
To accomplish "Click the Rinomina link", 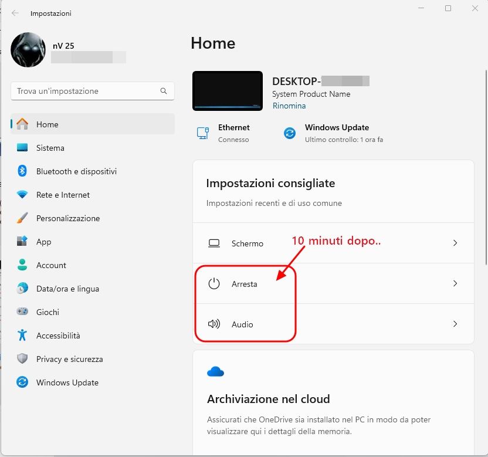I will point(289,106).
